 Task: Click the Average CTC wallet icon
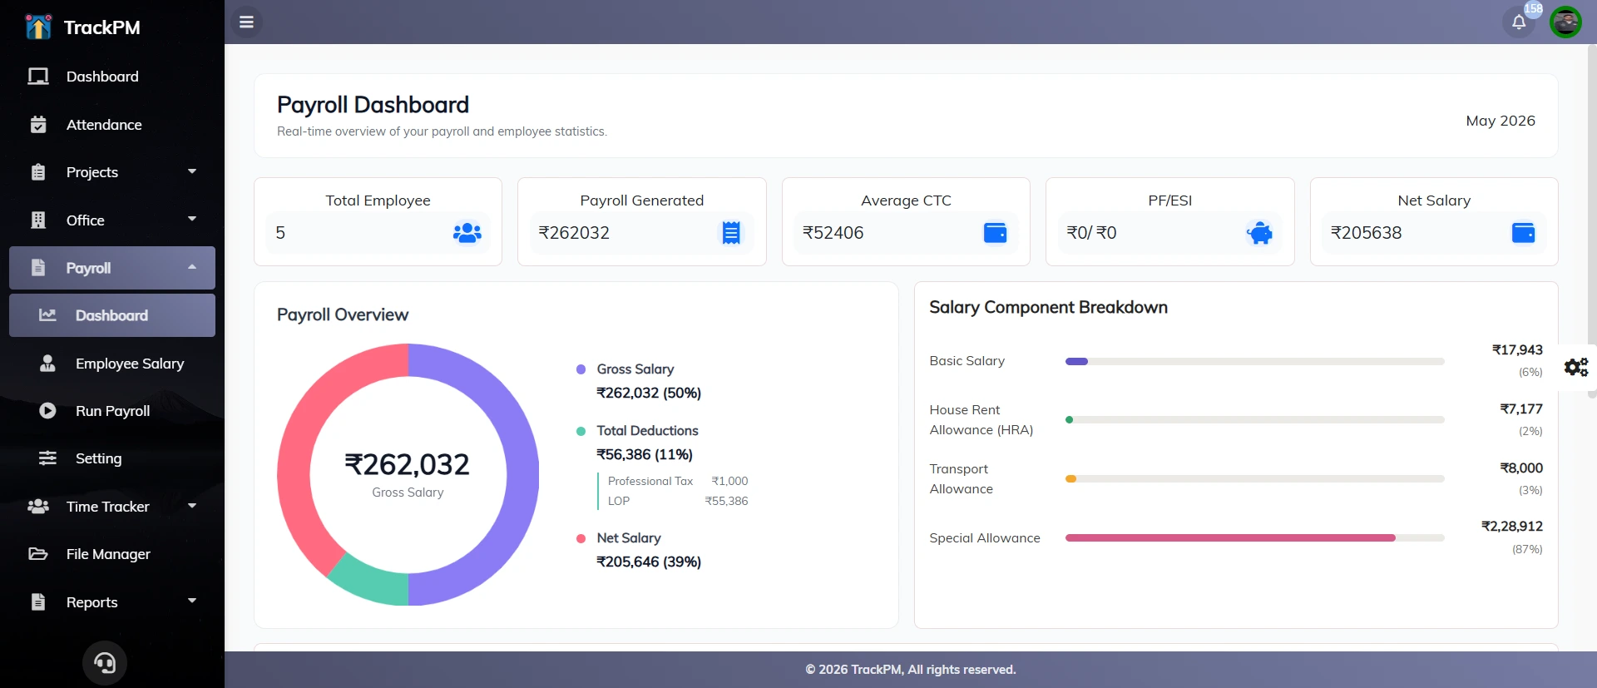[996, 233]
